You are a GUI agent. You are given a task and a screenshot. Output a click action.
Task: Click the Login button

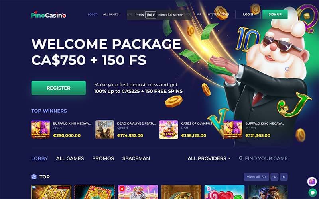(x=248, y=14)
